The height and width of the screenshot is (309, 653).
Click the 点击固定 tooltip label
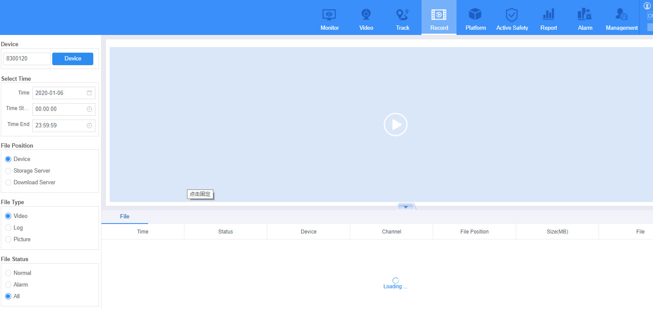(x=200, y=194)
